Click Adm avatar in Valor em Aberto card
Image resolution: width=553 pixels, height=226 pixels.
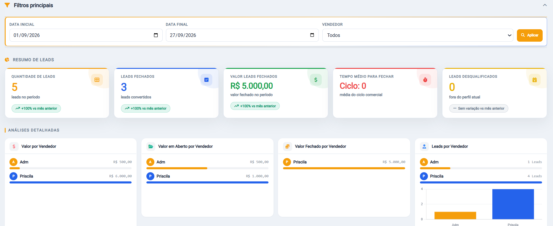pos(150,162)
